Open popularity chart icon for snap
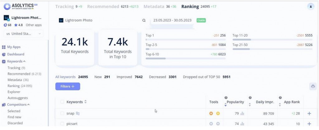Image resolution: width=319 pixels, height=130 pixels. click(242, 113)
